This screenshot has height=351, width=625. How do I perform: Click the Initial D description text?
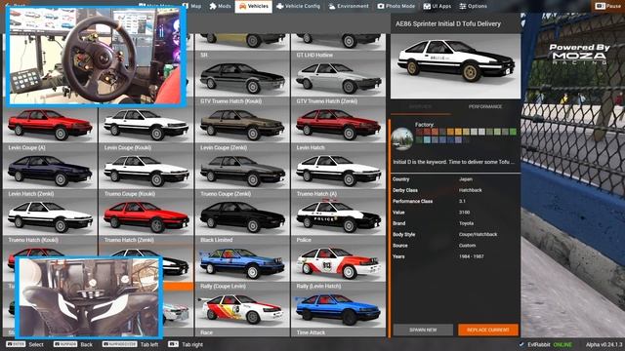(x=453, y=162)
